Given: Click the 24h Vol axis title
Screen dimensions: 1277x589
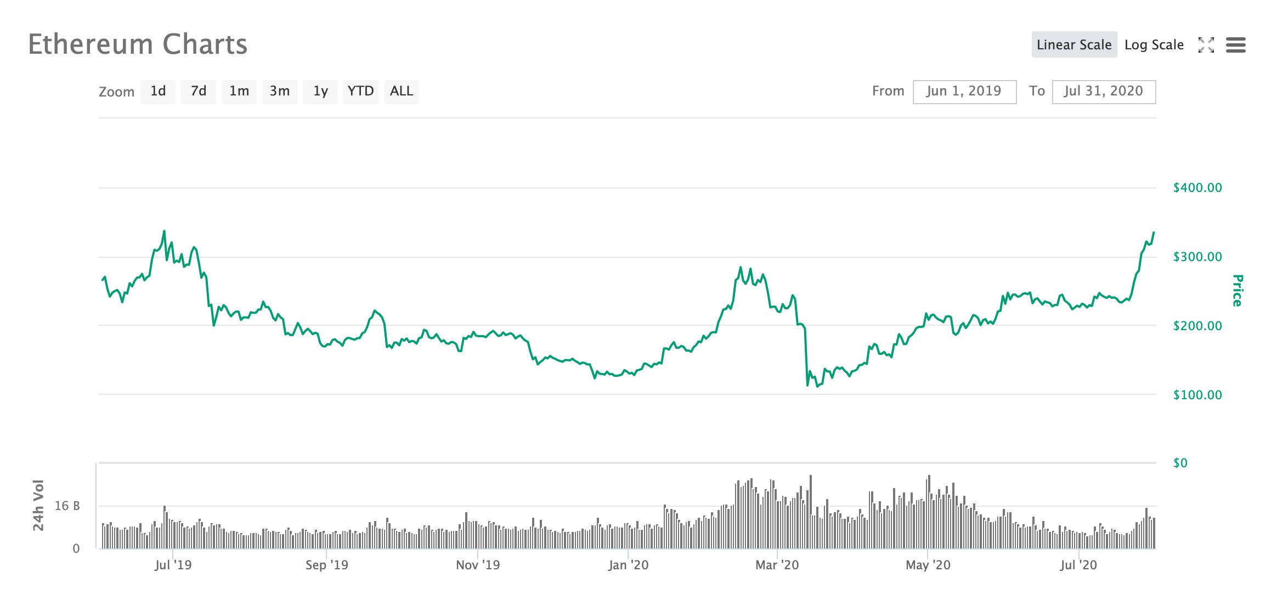Looking at the screenshot, I should pyautogui.click(x=38, y=505).
